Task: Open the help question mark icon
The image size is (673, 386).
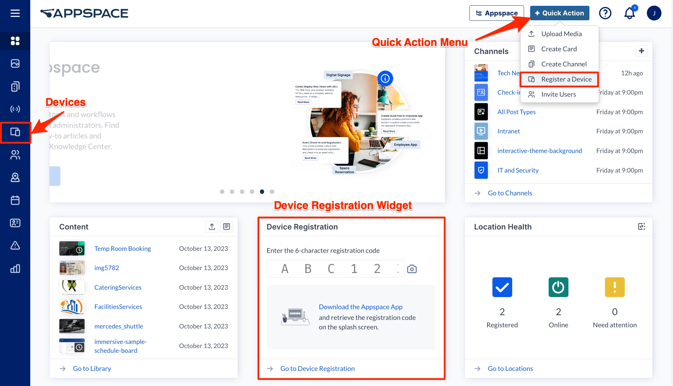Action: tap(605, 13)
